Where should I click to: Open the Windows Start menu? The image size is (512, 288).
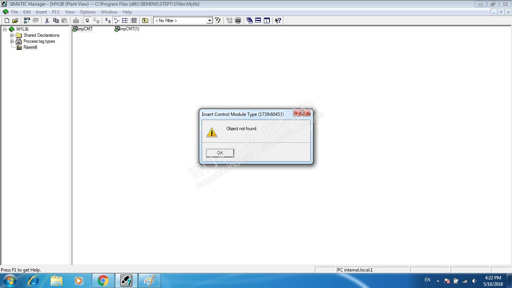10,280
